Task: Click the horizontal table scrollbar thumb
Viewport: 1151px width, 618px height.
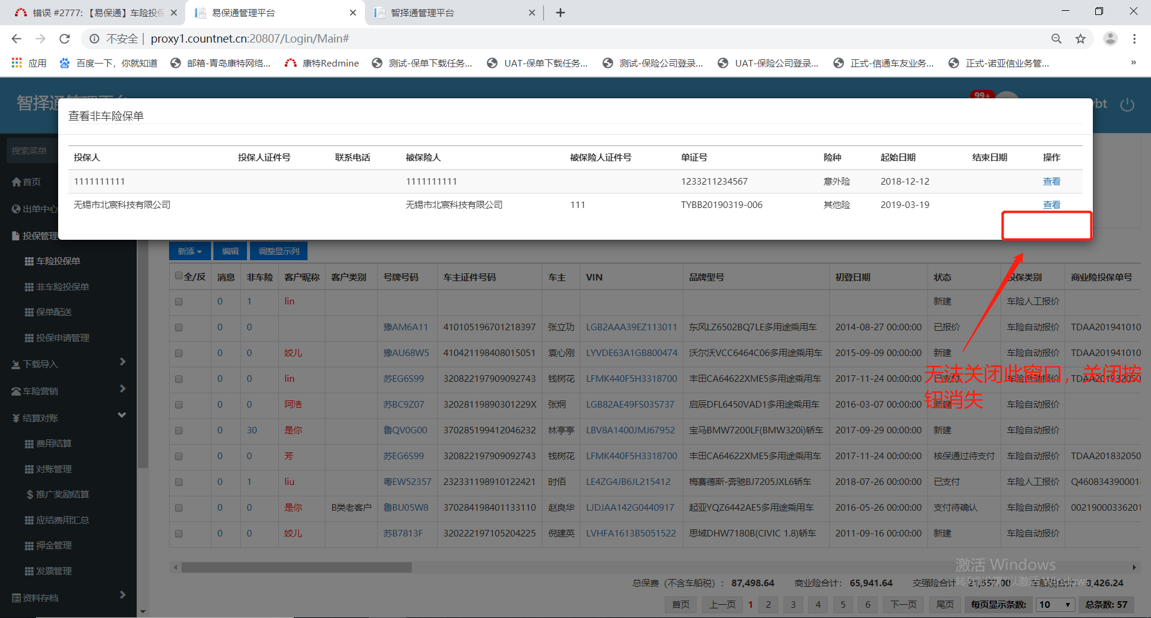Action: [x=297, y=567]
